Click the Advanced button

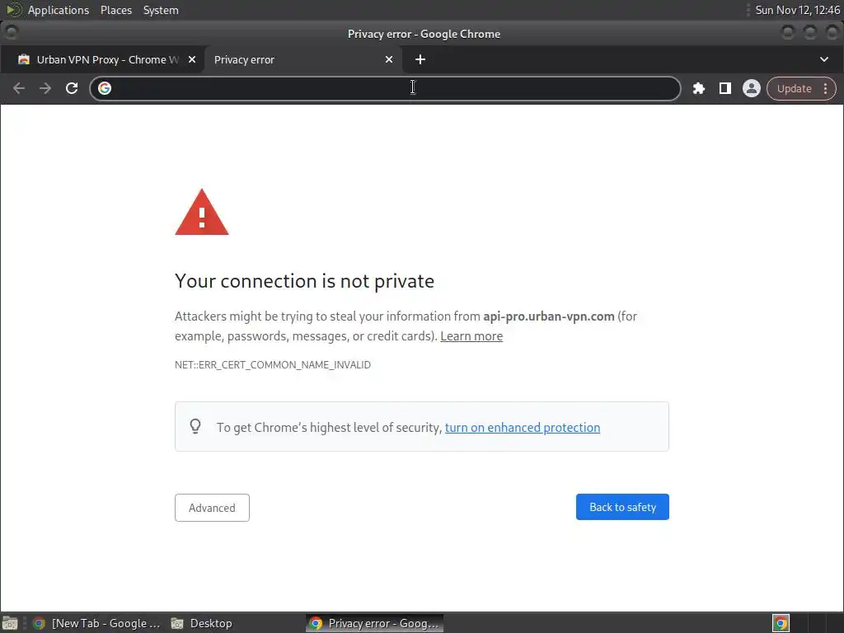pos(212,508)
